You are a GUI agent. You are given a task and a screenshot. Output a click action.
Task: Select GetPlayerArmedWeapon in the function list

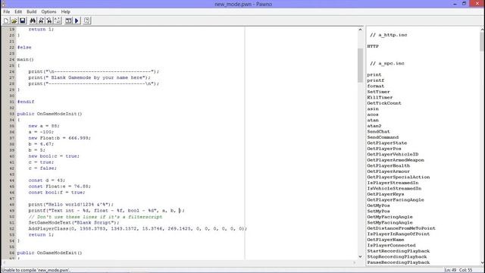click(396, 160)
